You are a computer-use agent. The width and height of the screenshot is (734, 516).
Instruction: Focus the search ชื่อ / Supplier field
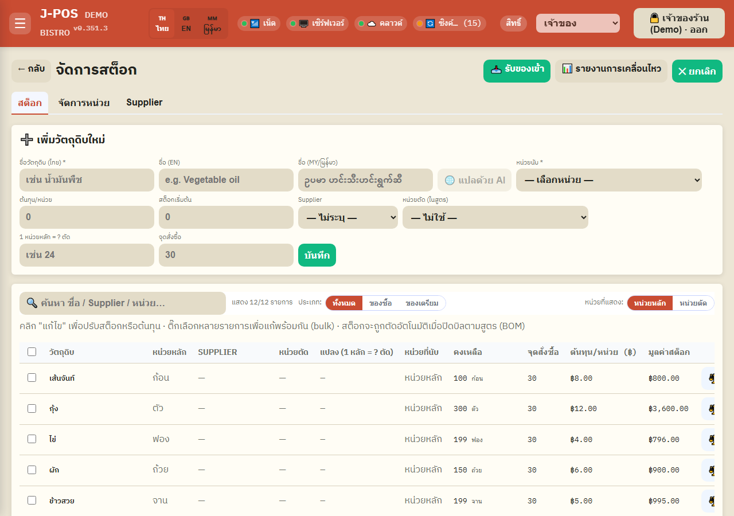[123, 303]
